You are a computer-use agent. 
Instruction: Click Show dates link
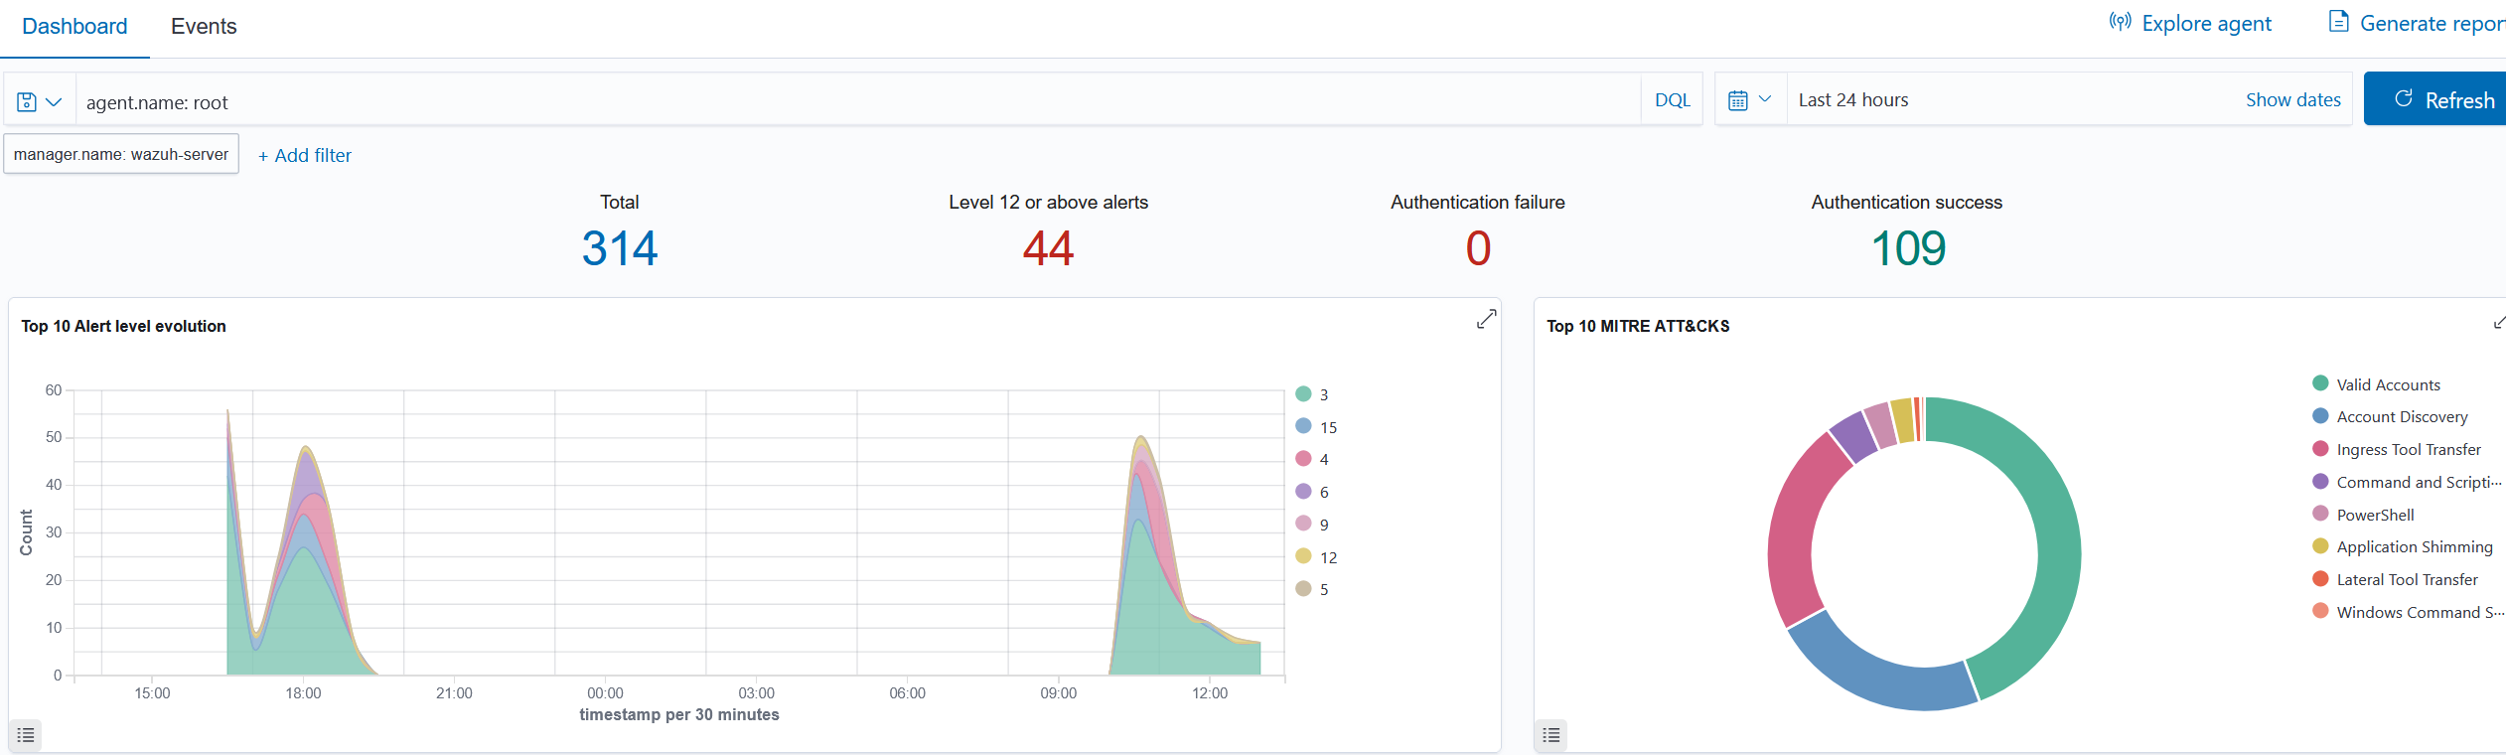pos(2292,100)
